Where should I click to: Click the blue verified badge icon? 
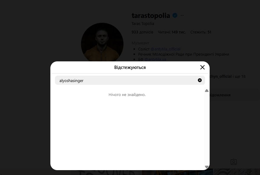[175, 15]
